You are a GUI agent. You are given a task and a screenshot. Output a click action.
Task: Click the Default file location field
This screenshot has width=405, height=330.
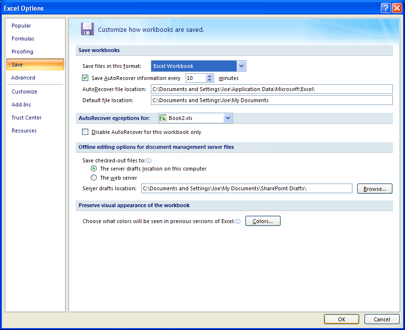272,100
